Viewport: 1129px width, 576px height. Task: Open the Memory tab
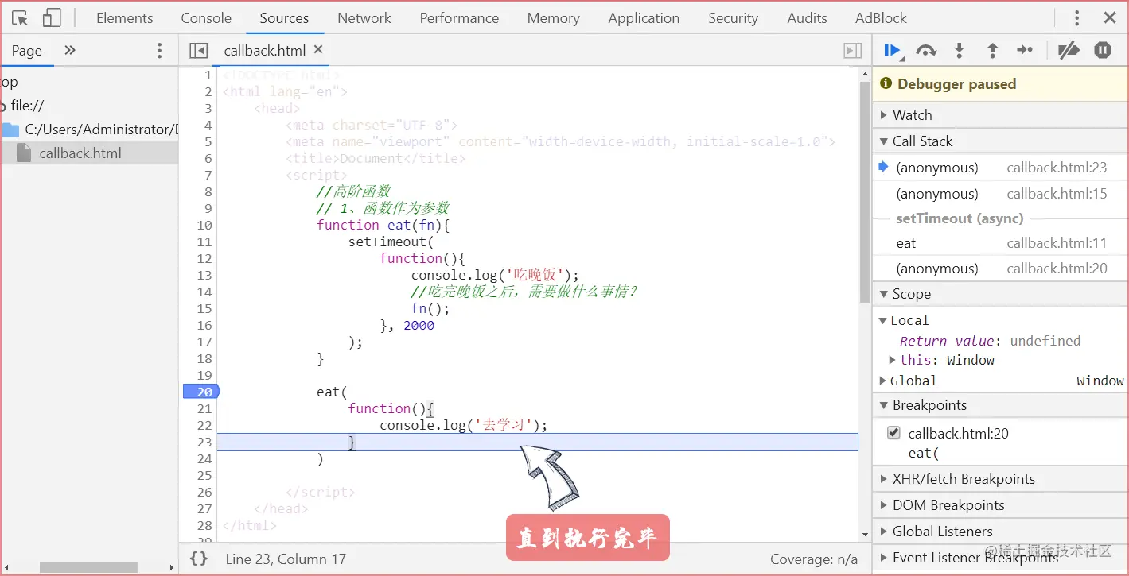(x=553, y=17)
